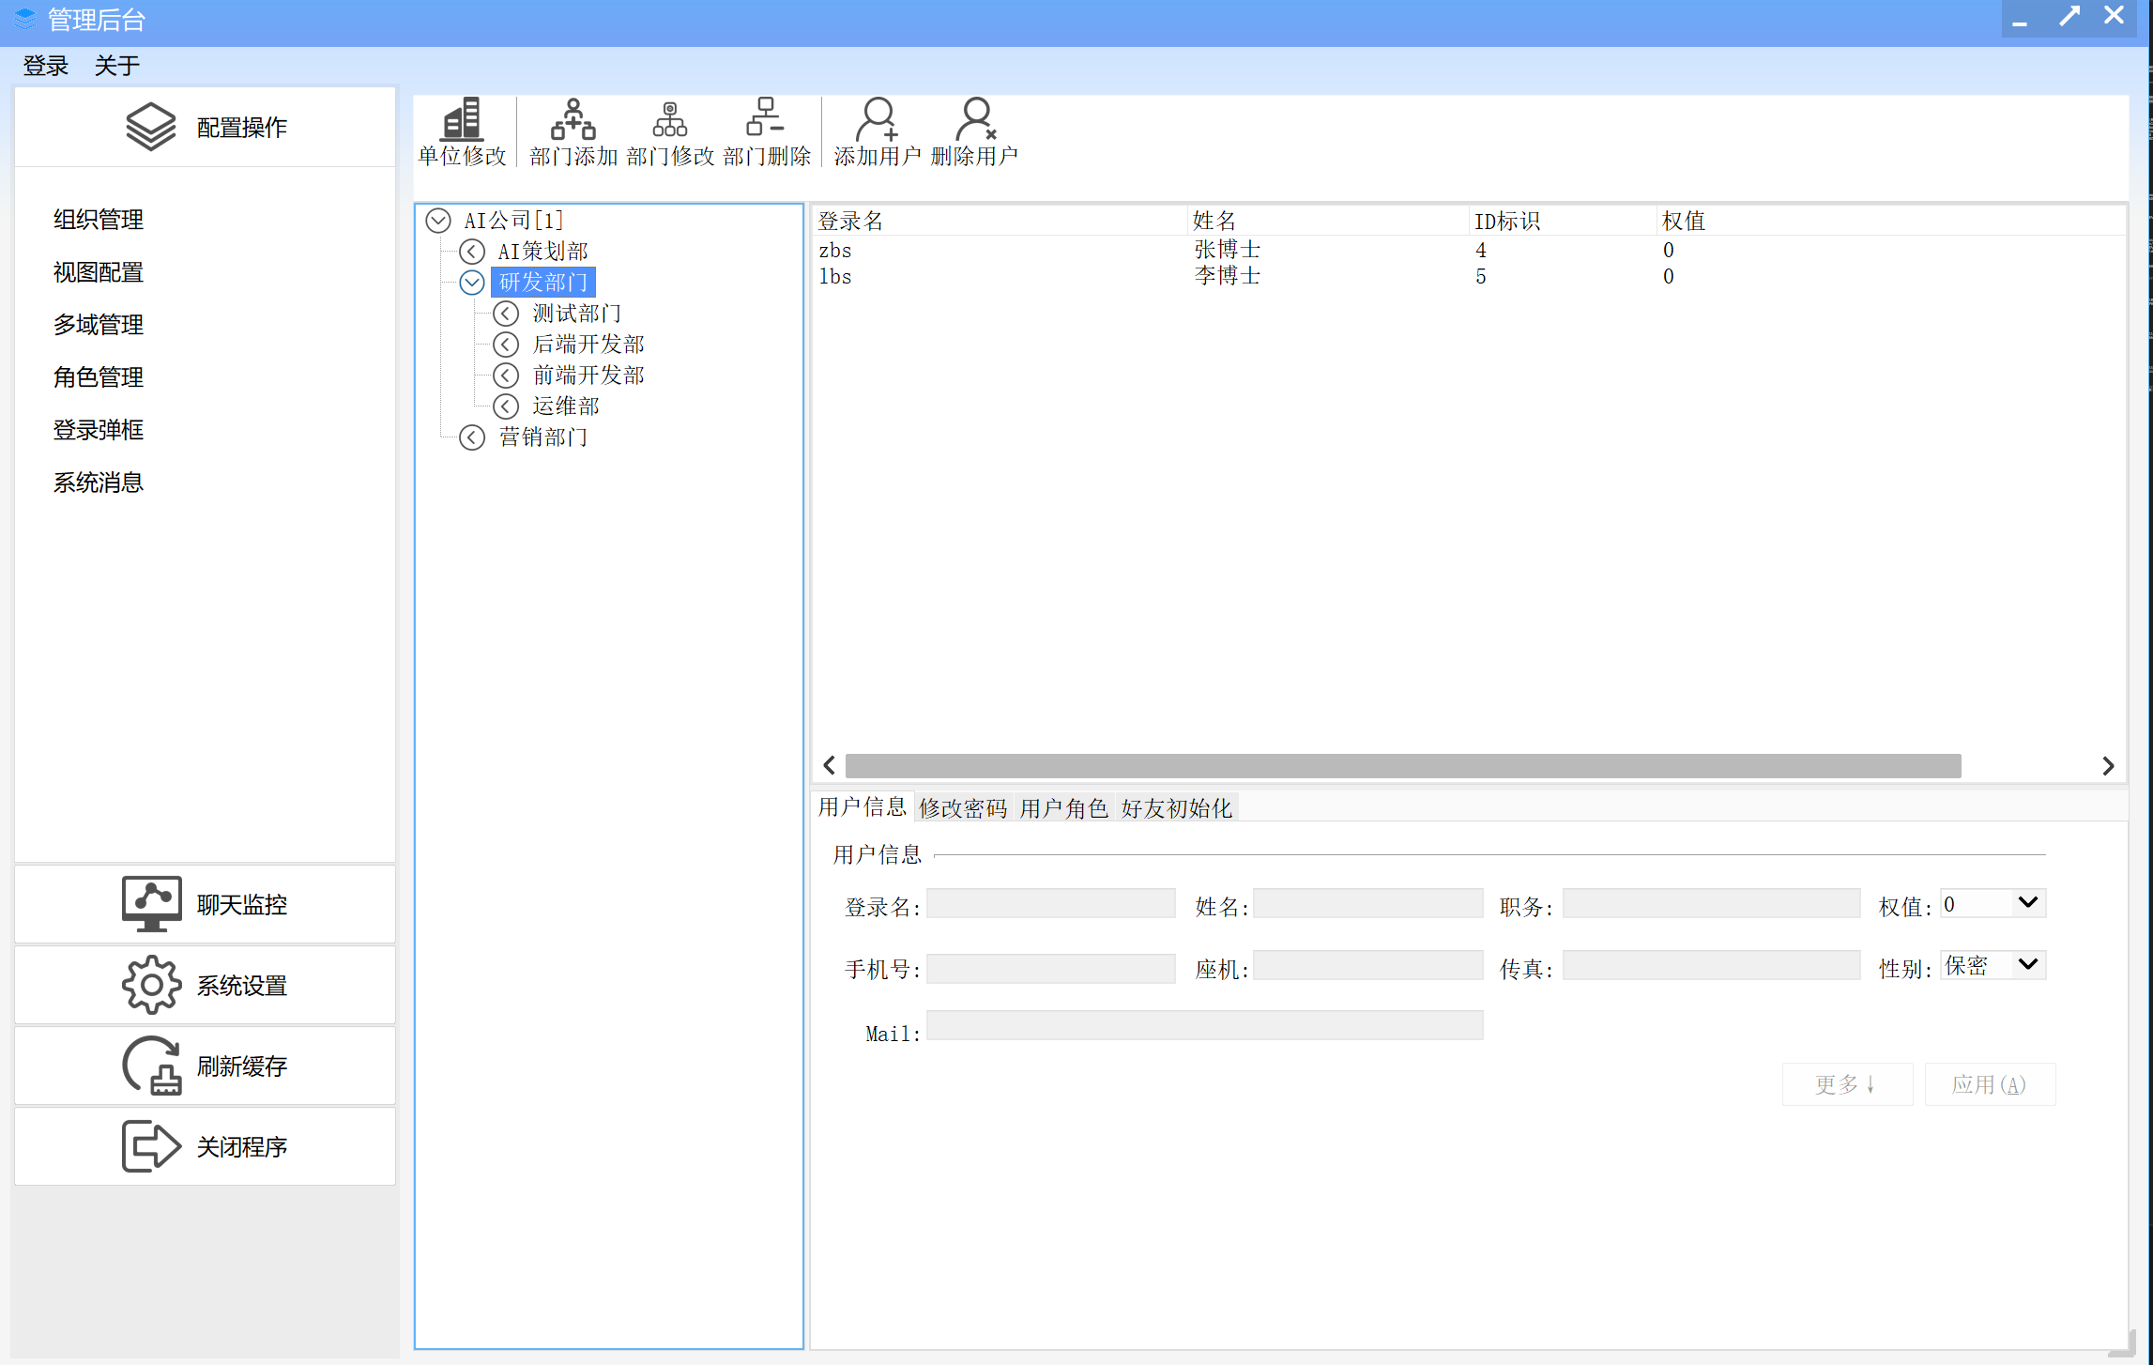Collapse the 研发部门 tree node

tap(472, 283)
